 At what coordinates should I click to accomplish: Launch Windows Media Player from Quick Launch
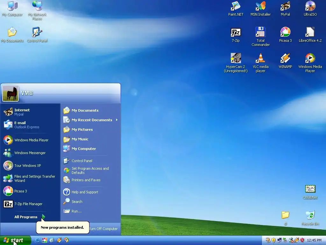[x=66, y=240]
